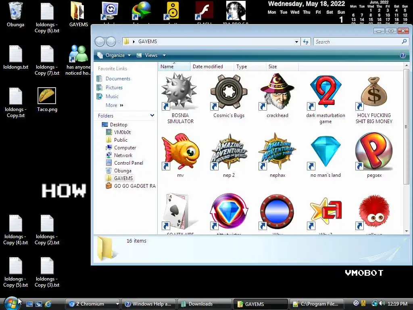The image size is (413, 310).
Task: Select the crackhead wizard icon
Action: [277, 92]
